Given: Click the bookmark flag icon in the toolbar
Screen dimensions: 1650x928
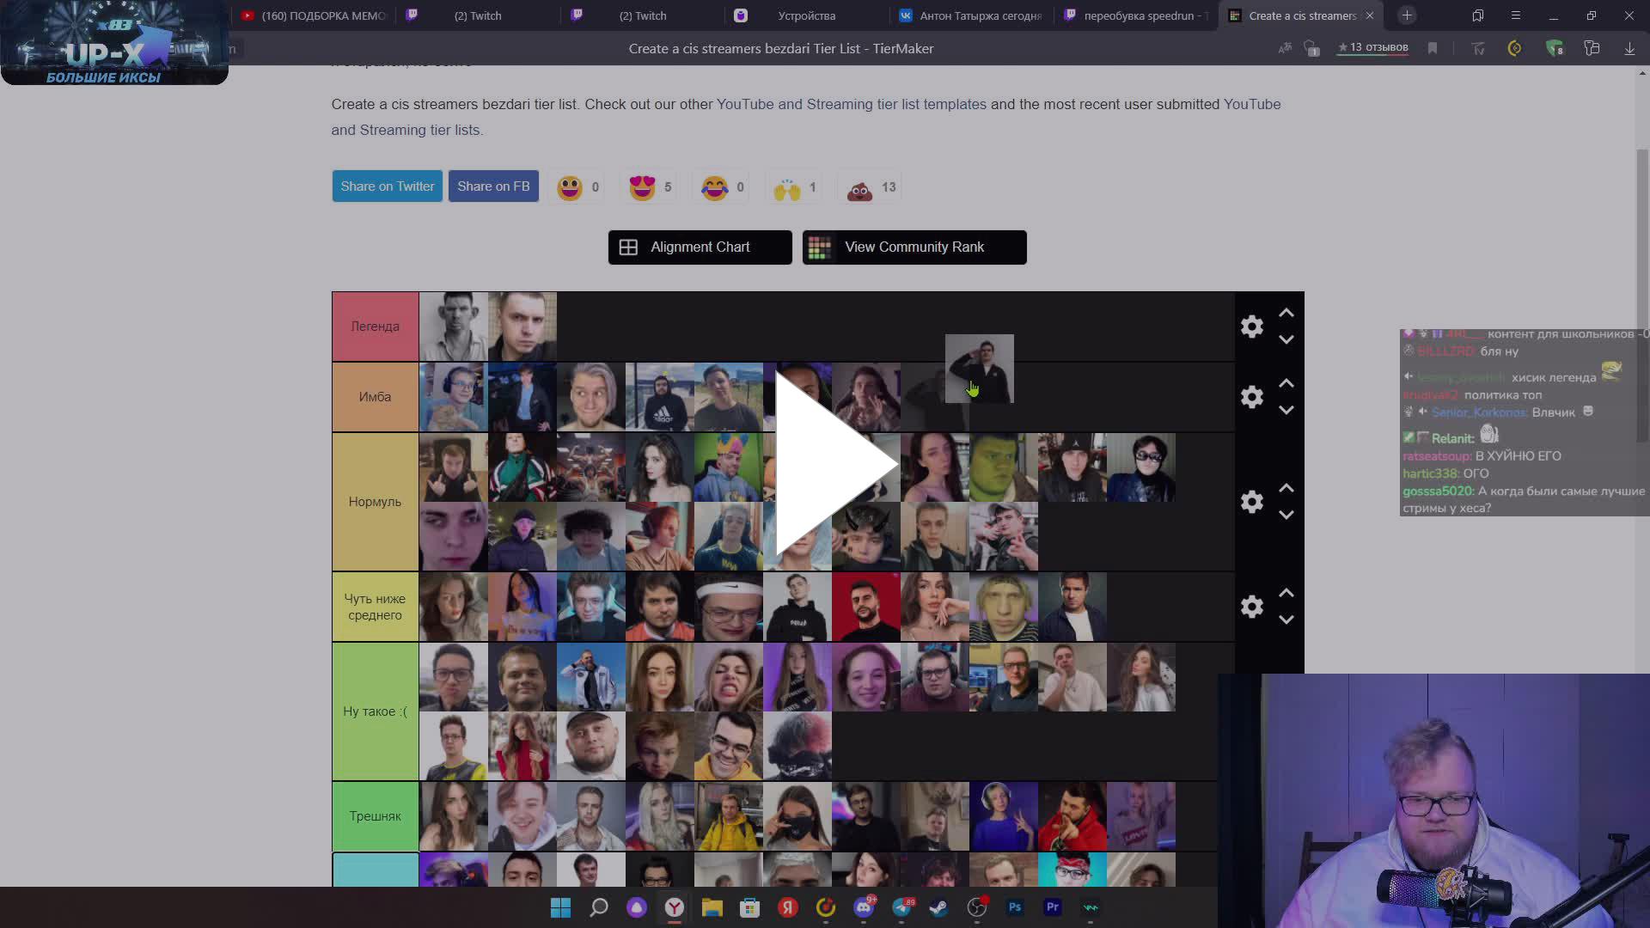Looking at the screenshot, I should pos(1433,49).
